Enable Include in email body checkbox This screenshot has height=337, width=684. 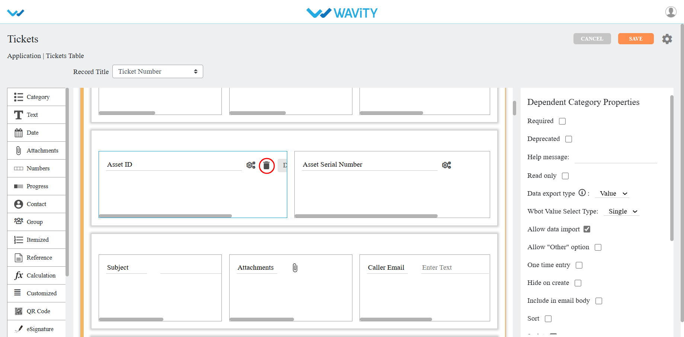point(599,301)
